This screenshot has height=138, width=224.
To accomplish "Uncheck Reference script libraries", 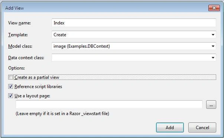I will click(x=10, y=87).
